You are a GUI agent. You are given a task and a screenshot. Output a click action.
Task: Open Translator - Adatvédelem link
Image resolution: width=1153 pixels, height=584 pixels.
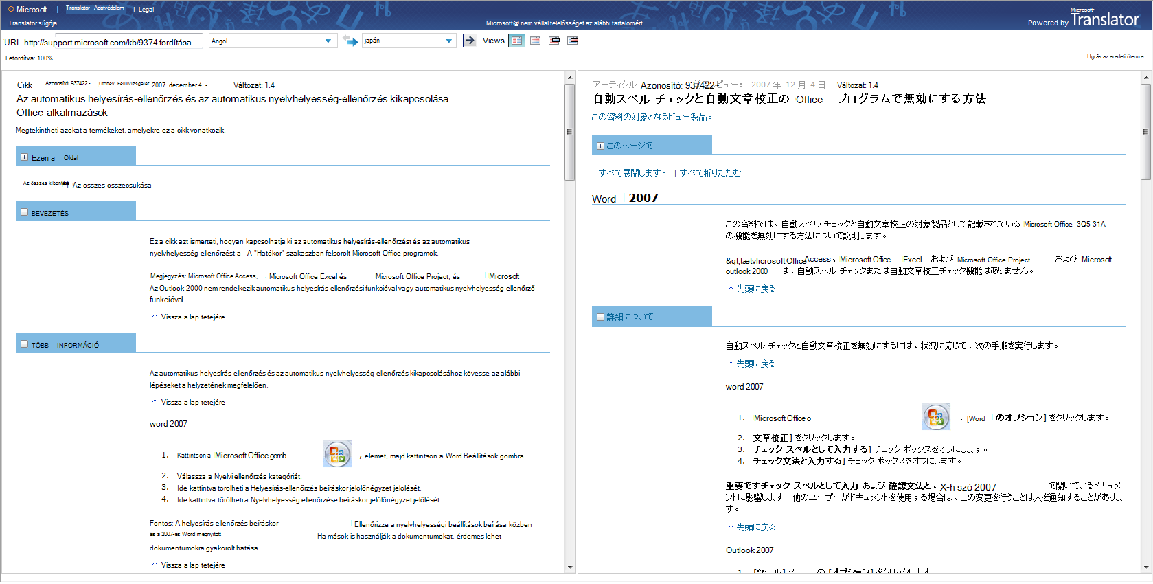tap(95, 8)
